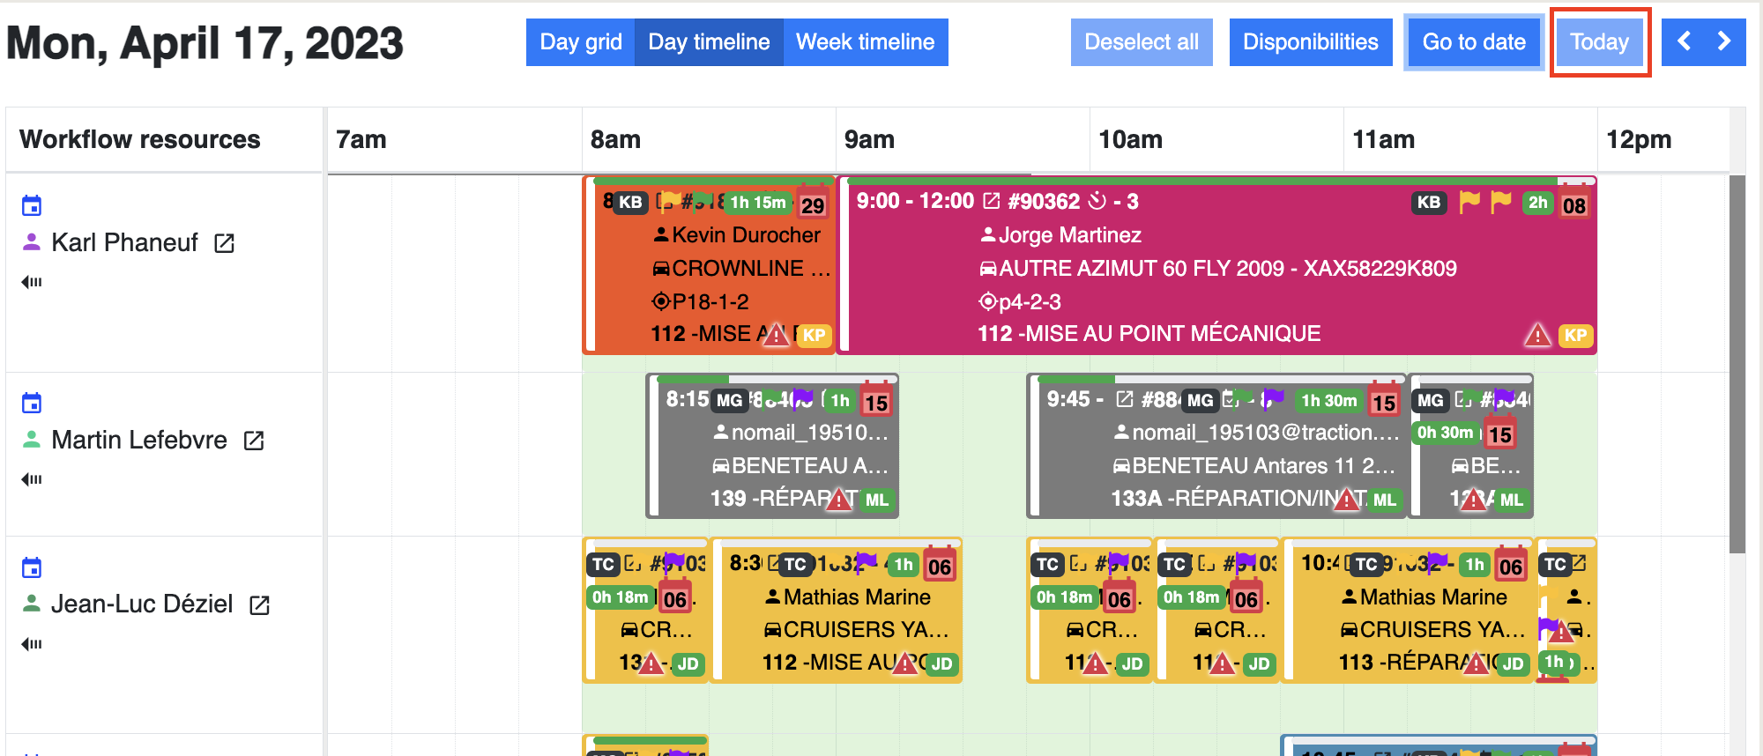
Task: Open Jorge Martinez 9:00 - 12:00 appointment
Action: coord(1217,266)
